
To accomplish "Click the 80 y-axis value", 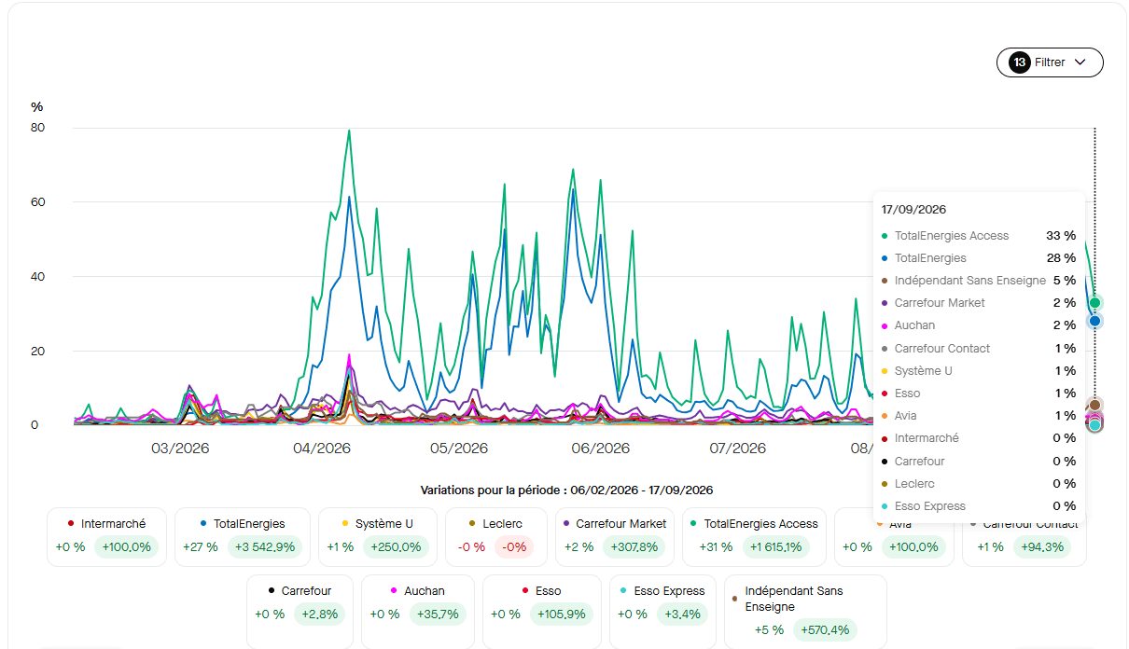I will [37, 128].
